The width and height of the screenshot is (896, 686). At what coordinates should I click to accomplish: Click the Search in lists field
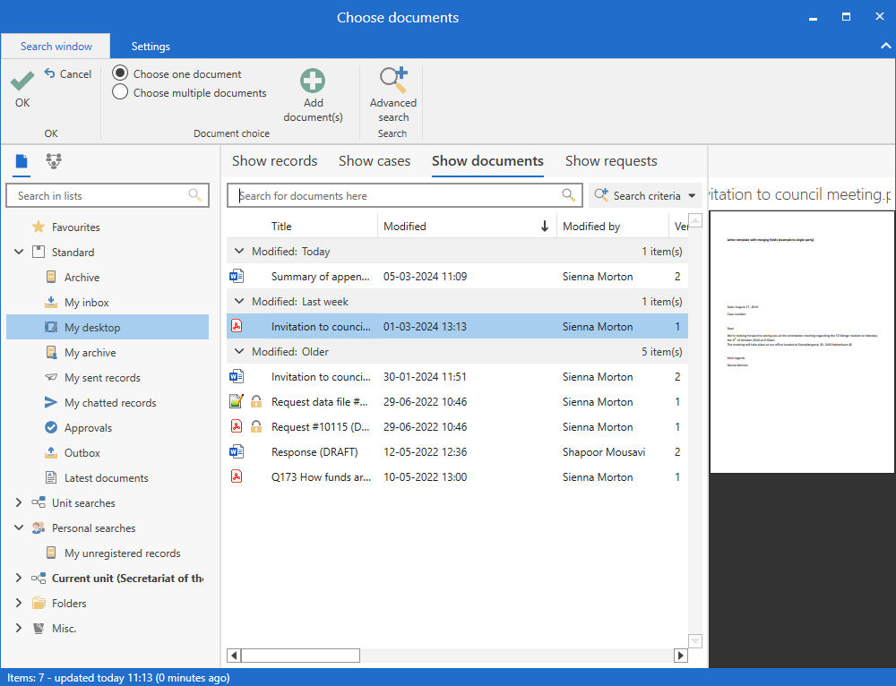[x=99, y=195]
